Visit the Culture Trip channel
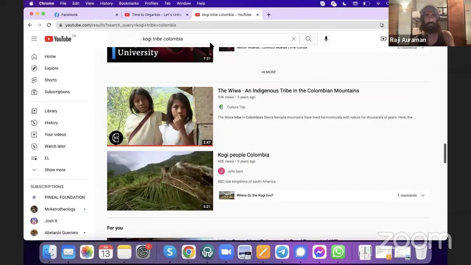 coord(236,107)
